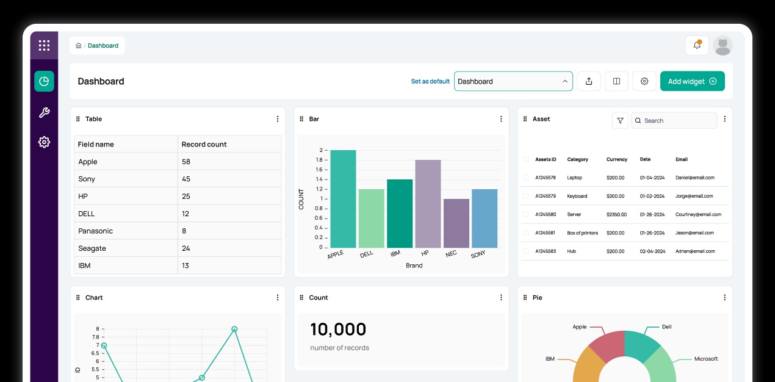Click the Email column header
775x382 pixels.
(682, 159)
